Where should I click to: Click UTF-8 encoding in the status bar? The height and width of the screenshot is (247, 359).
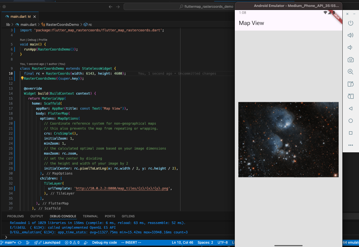(x=223, y=243)
